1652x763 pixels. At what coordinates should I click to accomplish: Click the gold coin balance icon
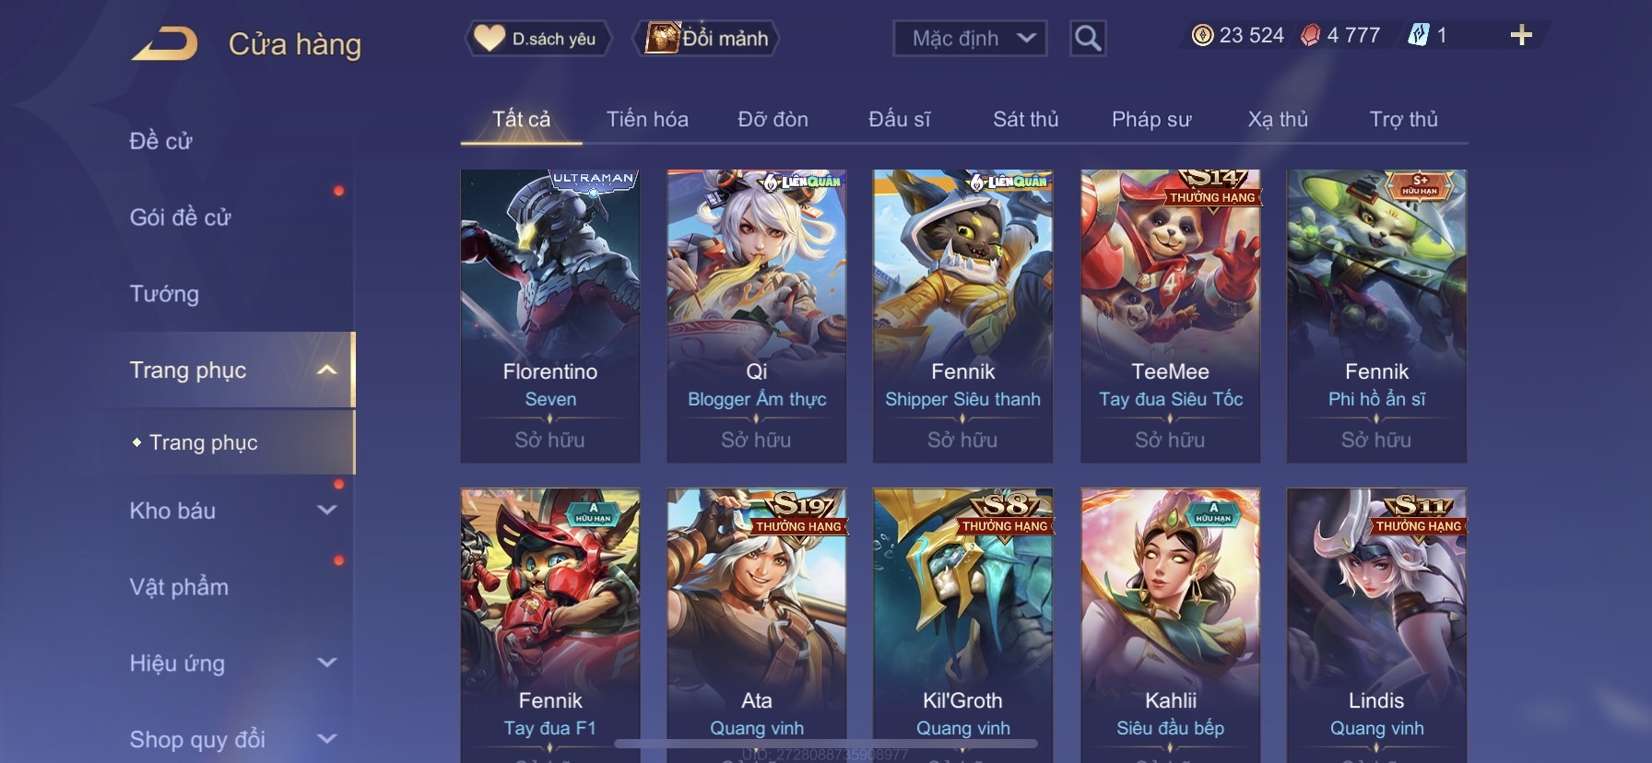1202,35
